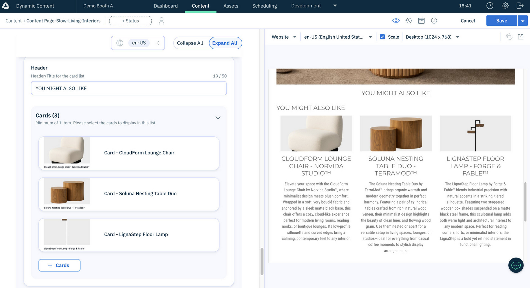Click the preview pane vertical scrollbar
Screen dimensions: 530x288
[525, 202]
